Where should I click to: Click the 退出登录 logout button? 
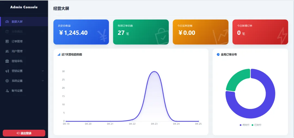coord(24,133)
